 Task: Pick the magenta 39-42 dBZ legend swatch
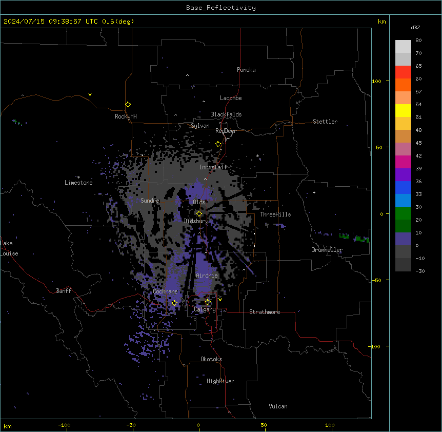[x=403, y=162]
